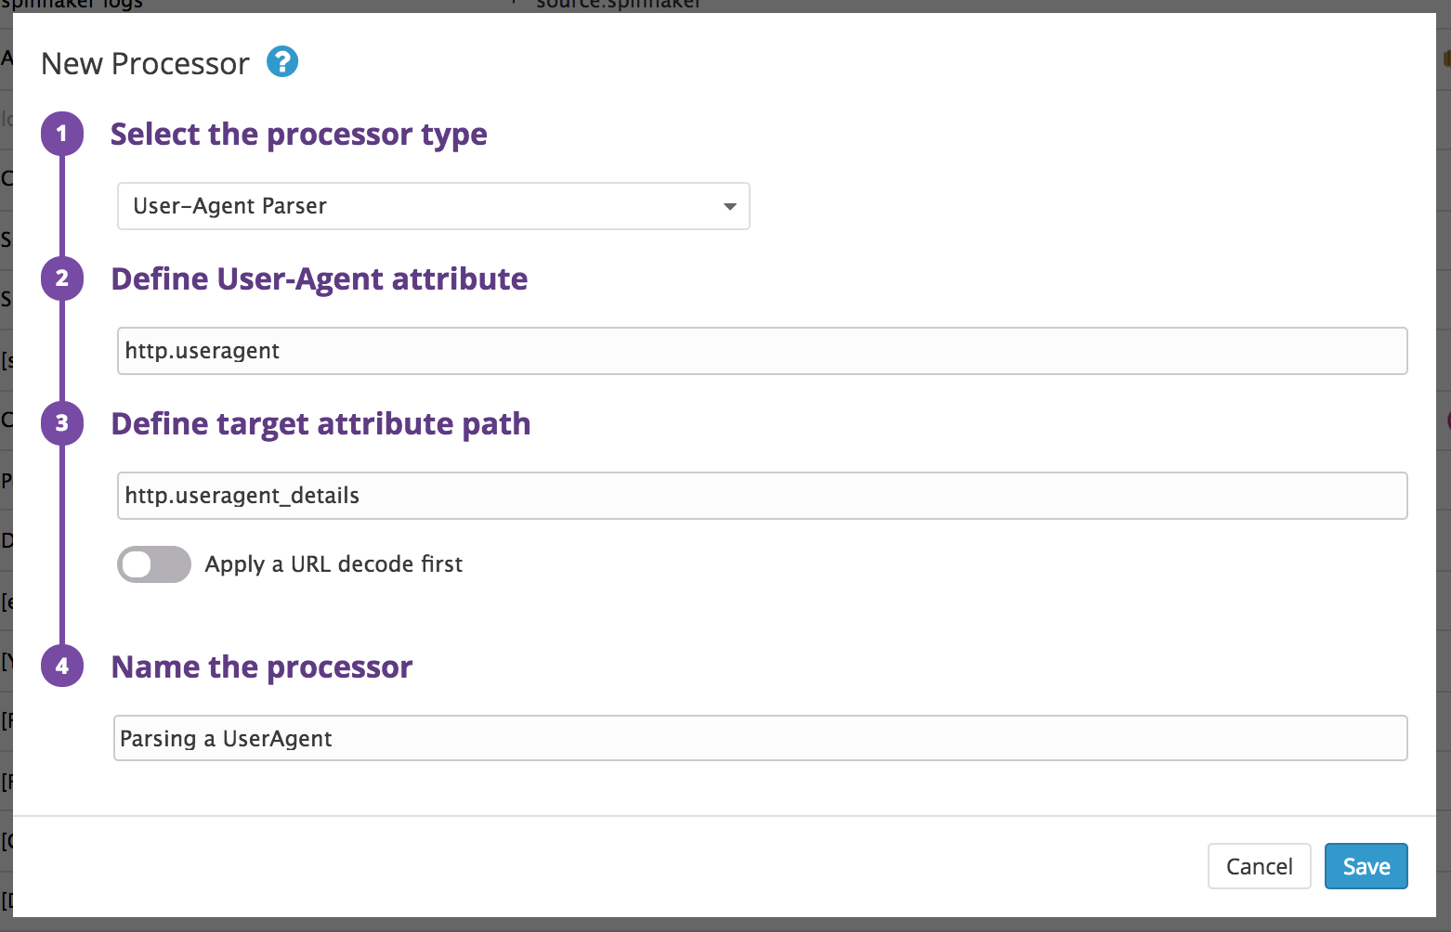Click the "Name the processor" heading
1451x932 pixels.
click(261, 667)
